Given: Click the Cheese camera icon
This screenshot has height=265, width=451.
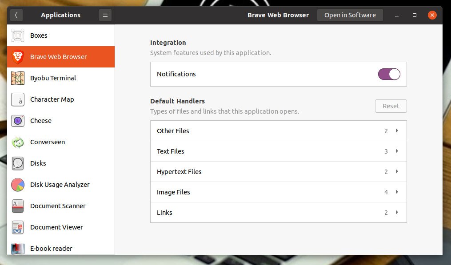Looking at the screenshot, I should [18, 121].
